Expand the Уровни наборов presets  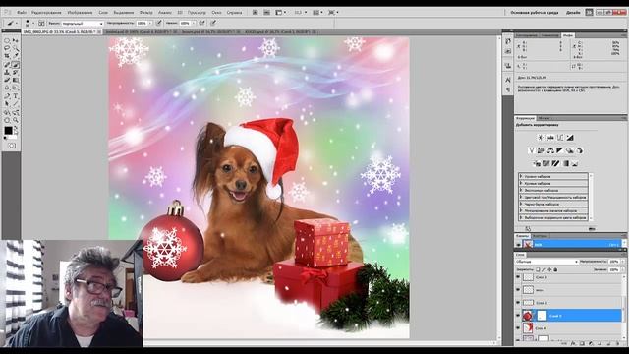coord(521,176)
